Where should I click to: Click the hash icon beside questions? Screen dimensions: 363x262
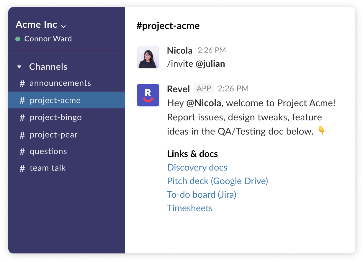[x=22, y=152]
